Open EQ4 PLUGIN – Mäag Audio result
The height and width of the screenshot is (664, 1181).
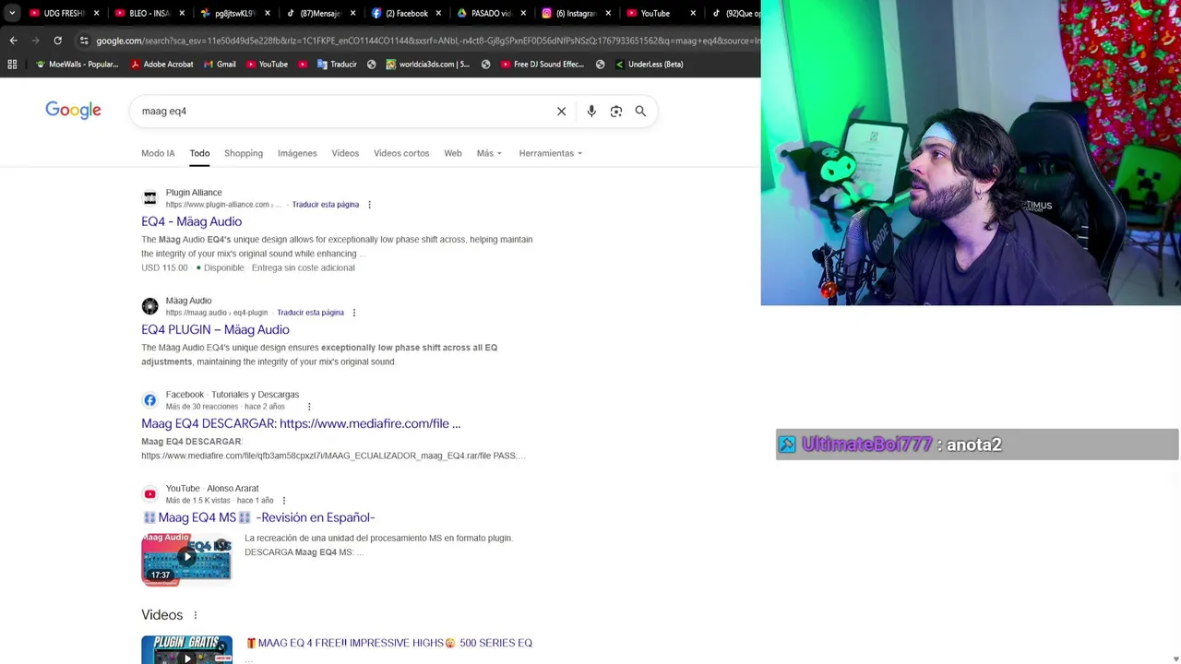pos(215,329)
